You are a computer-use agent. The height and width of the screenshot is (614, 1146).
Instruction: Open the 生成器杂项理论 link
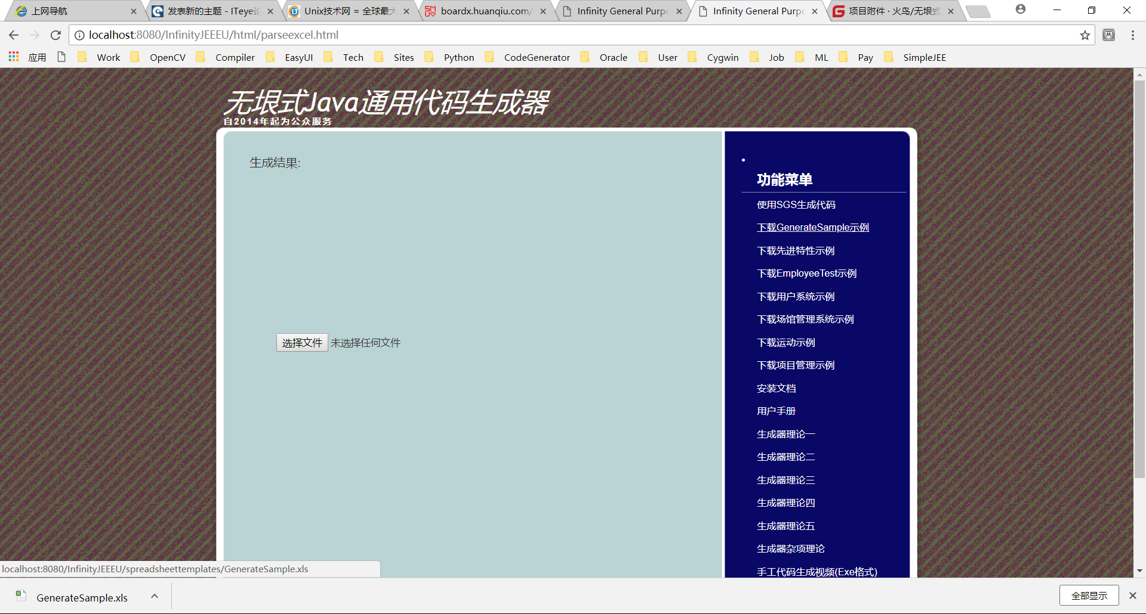tap(790, 548)
